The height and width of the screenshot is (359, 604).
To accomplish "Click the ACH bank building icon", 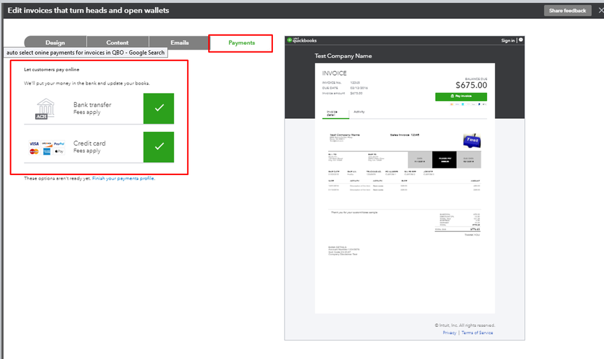I will 45,108.
